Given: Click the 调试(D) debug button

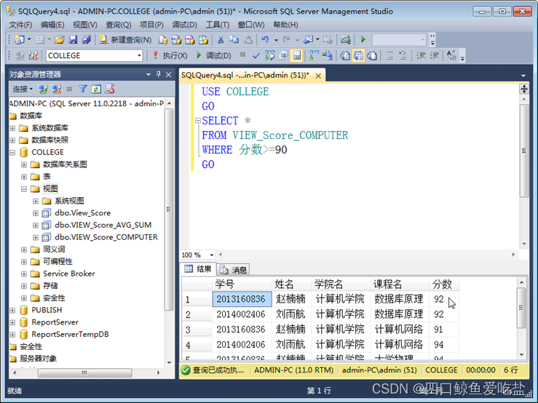Looking at the screenshot, I should tap(214, 55).
